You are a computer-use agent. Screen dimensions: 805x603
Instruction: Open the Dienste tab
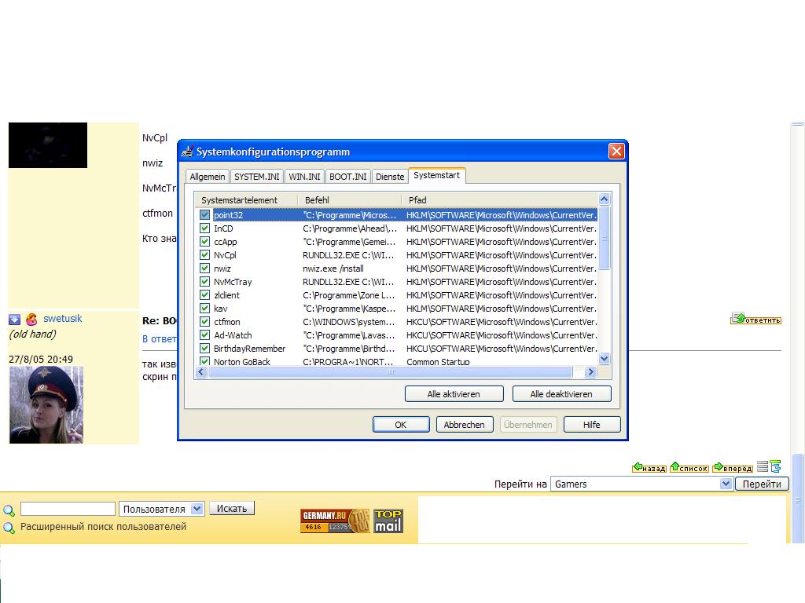coord(390,177)
